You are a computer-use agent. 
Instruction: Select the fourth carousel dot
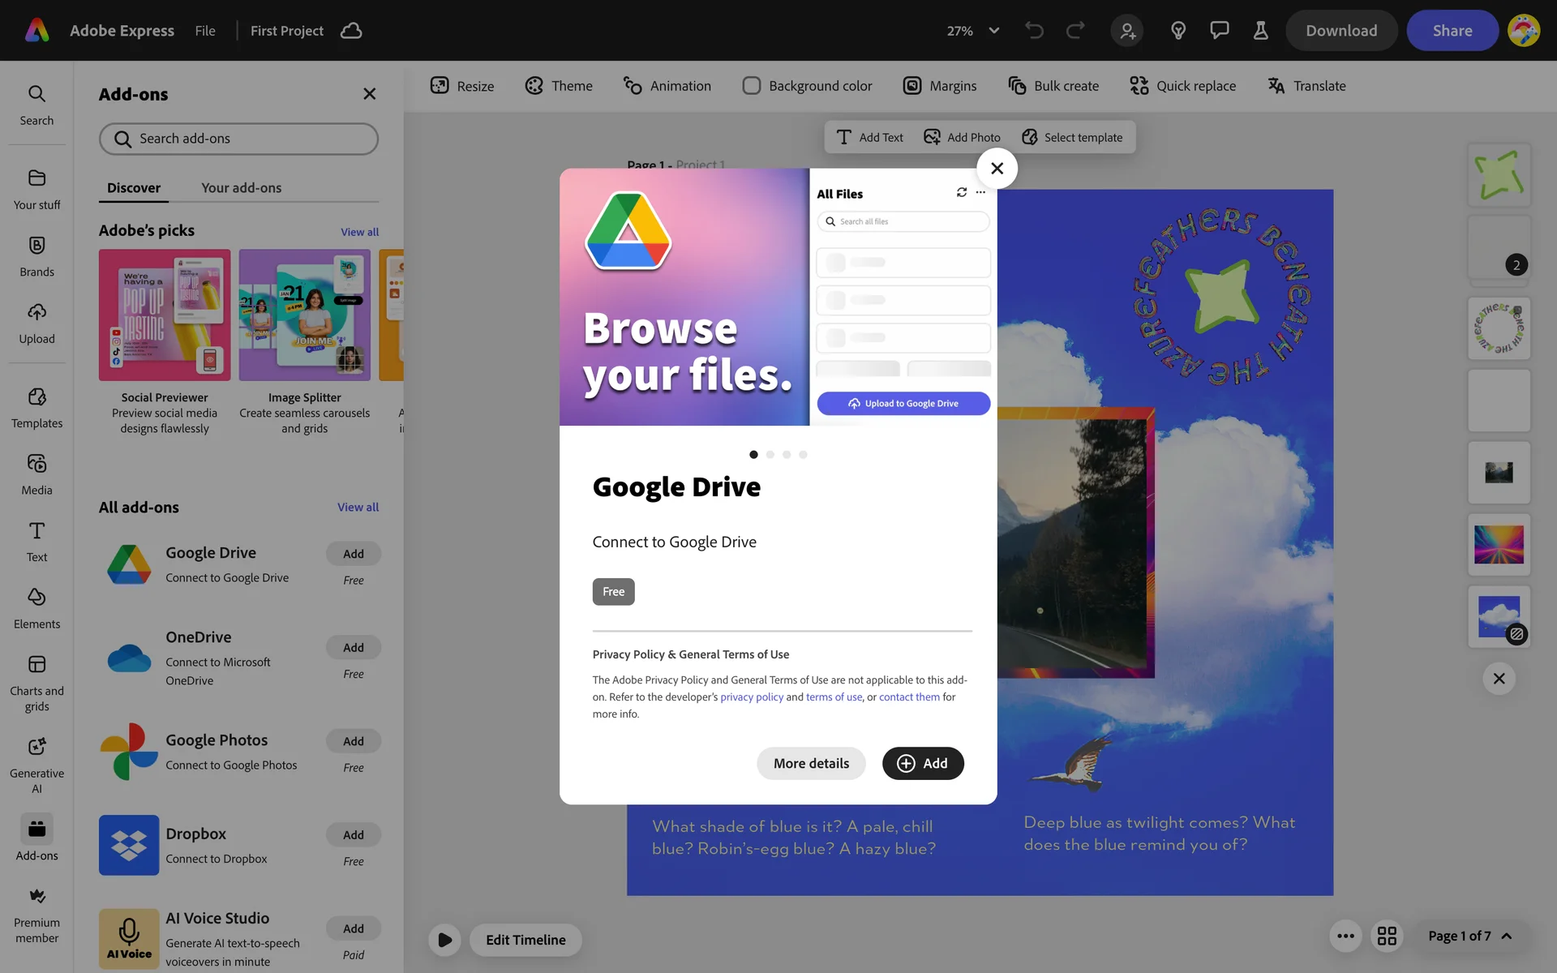(x=803, y=455)
